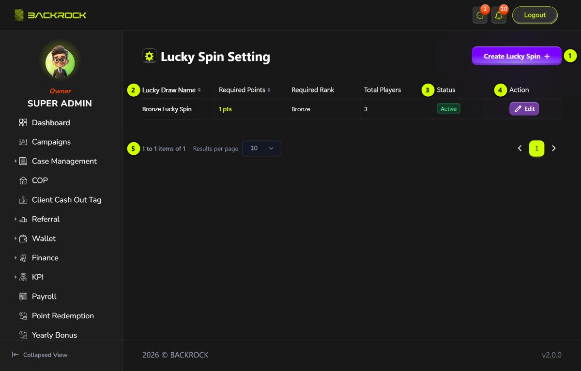Click the Required Rank column header

click(x=313, y=90)
